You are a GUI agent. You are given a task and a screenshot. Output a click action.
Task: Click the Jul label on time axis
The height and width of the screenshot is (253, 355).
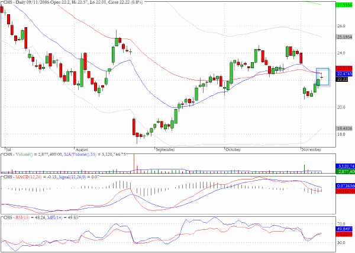[8, 150]
